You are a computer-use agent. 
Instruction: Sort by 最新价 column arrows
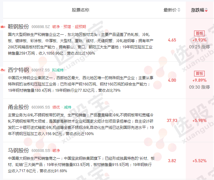179,10
